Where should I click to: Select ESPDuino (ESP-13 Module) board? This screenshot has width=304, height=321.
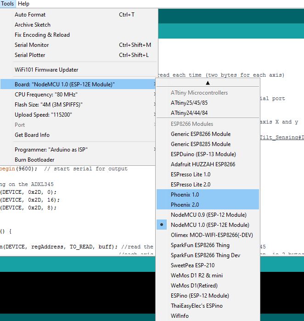[208, 154]
